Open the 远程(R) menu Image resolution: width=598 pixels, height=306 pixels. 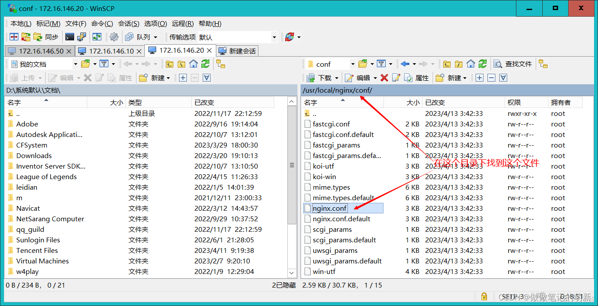tap(183, 24)
